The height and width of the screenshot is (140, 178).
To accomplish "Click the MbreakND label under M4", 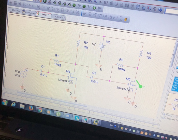I will (65, 81).
